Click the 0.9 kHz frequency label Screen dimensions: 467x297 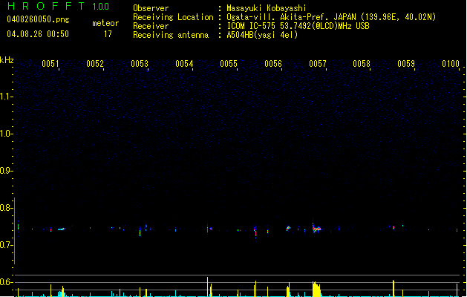pyautogui.click(x=7, y=171)
